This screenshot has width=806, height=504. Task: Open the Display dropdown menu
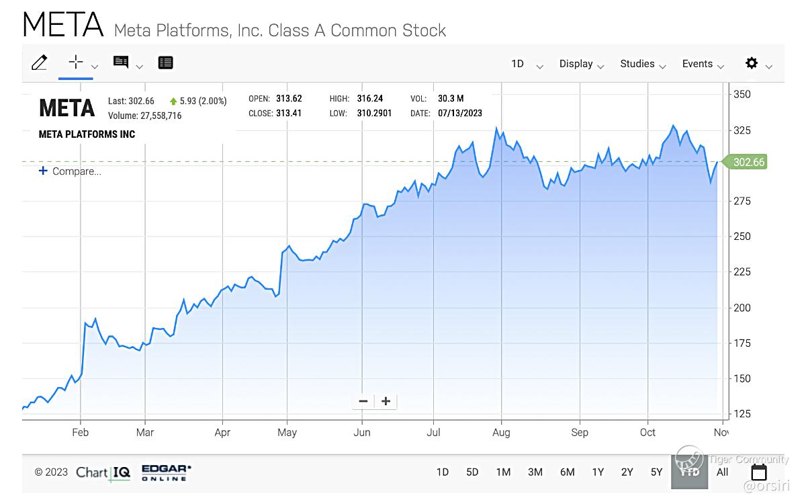click(x=582, y=64)
